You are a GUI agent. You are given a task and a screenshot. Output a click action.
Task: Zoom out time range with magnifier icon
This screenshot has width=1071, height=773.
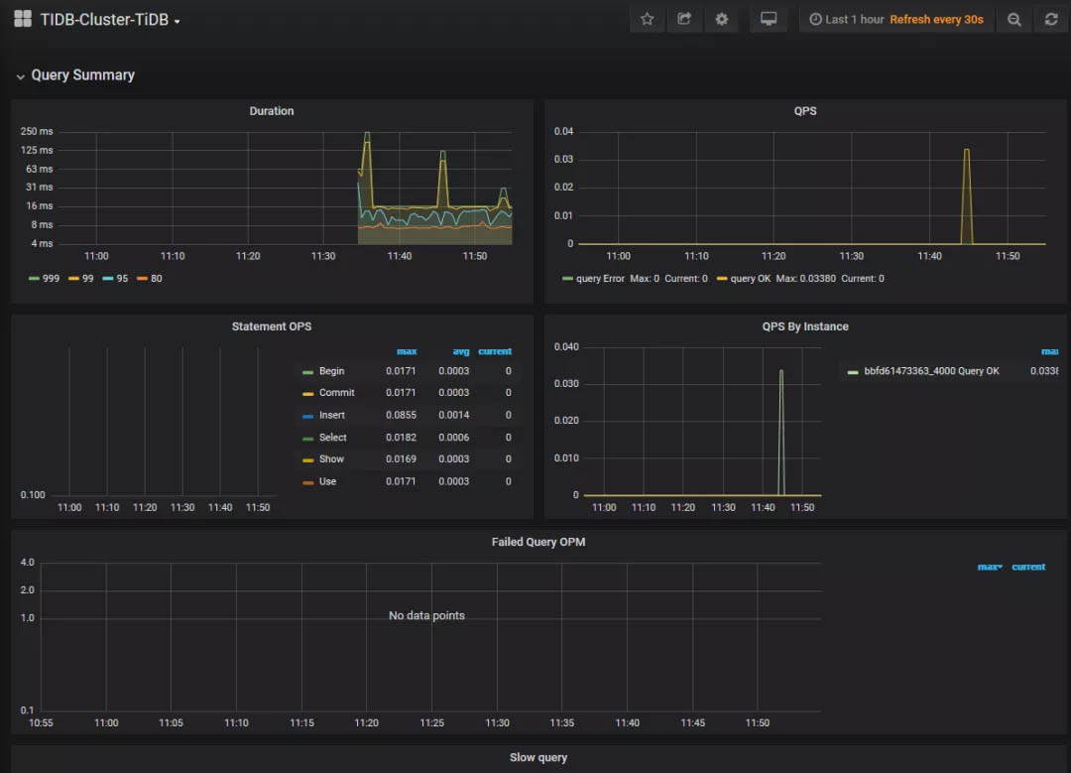[x=1013, y=19]
